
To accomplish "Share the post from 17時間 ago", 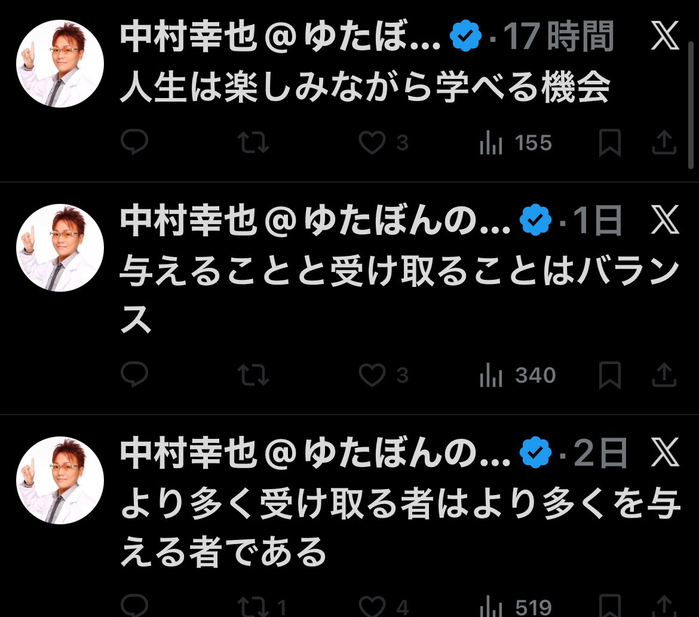I will click(663, 143).
